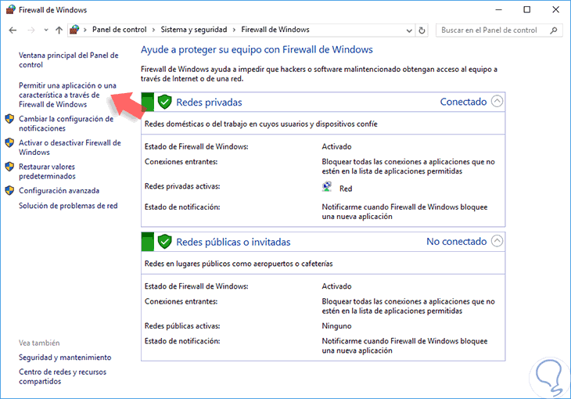Click the title bar Firewall de Windows icon
Screen dimensions: 571x399
tap(11, 9)
